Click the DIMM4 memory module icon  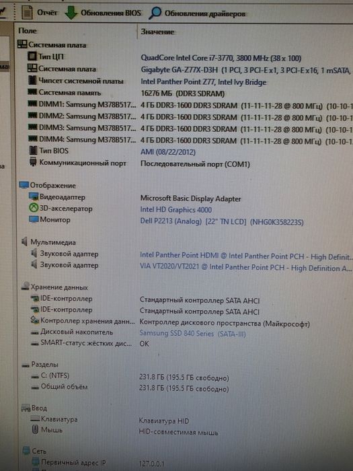[x=32, y=139]
